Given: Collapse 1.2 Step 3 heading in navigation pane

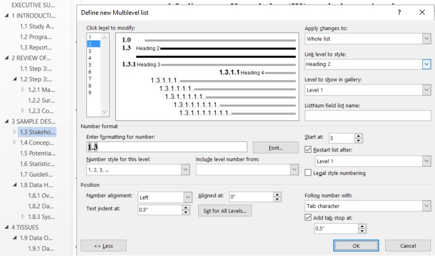Looking at the screenshot, I should coord(15,79).
